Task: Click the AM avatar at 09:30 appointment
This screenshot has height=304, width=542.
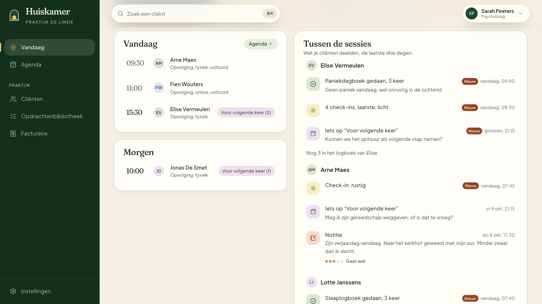Action: coord(159,63)
